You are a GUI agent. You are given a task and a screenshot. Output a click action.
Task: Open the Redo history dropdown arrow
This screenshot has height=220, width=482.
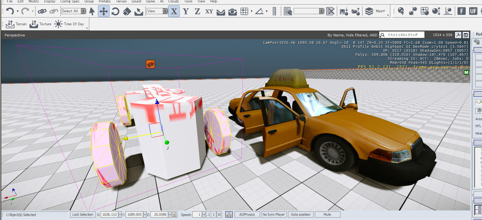tap(33, 11)
